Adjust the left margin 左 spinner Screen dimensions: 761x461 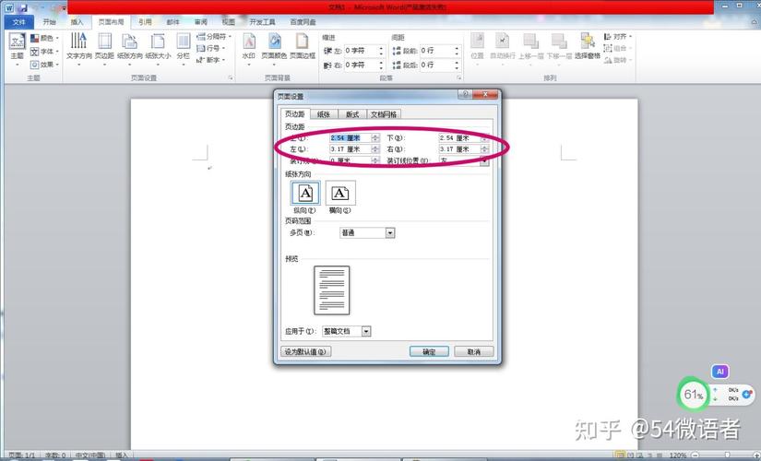[375, 149]
